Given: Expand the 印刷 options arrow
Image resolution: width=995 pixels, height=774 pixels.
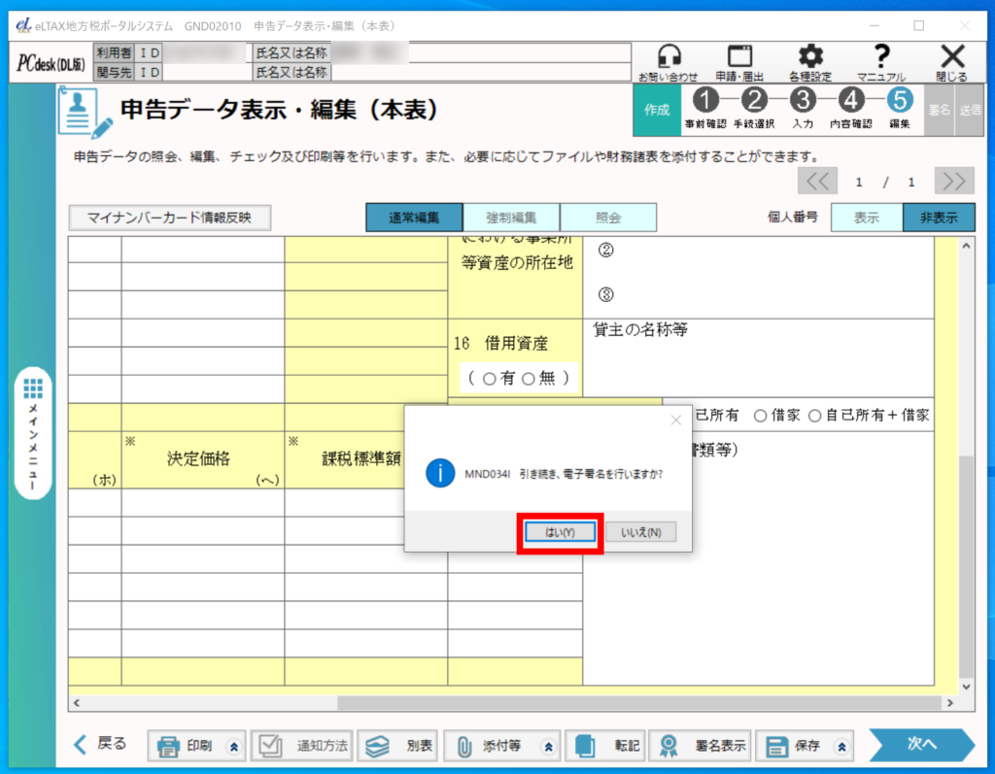Looking at the screenshot, I should [233, 746].
